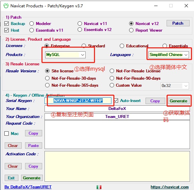Select the Educational license radio
The width and height of the screenshot is (194, 190).
(122, 46)
